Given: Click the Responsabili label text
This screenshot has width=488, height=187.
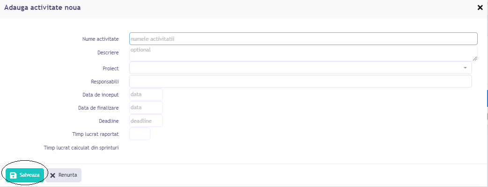Looking at the screenshot, I should (105, 82).
